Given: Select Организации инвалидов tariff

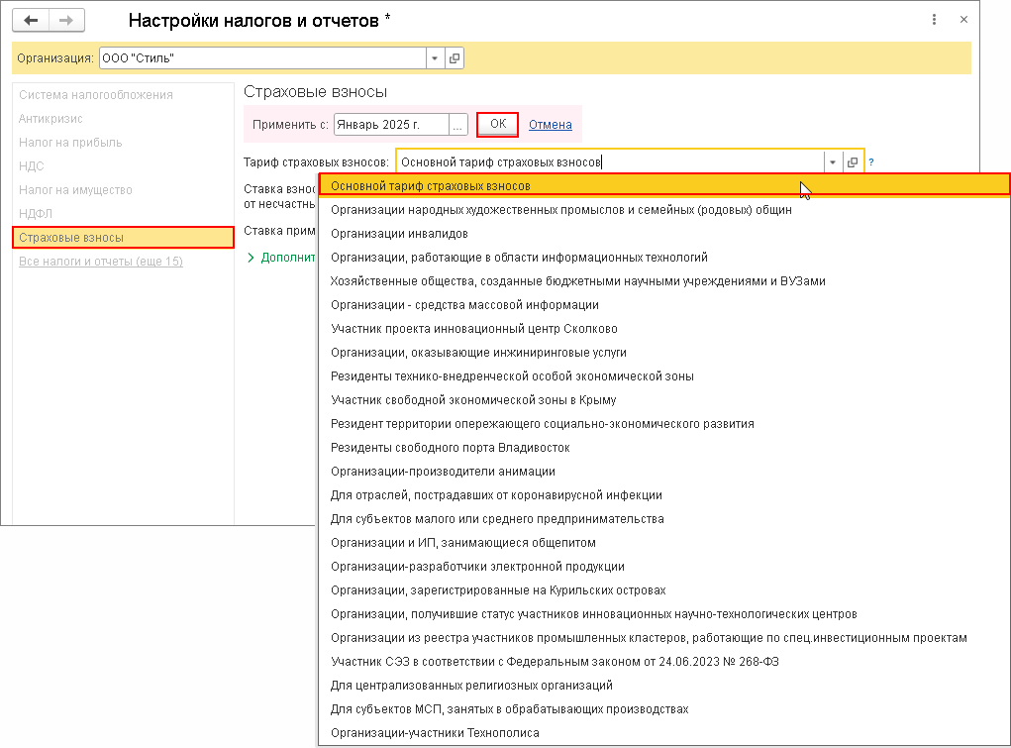Looking at the screenshot, I should pos(399,234).
